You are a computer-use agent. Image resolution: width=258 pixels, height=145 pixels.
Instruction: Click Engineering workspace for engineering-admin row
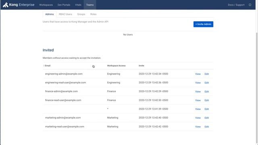pos(114,74)
